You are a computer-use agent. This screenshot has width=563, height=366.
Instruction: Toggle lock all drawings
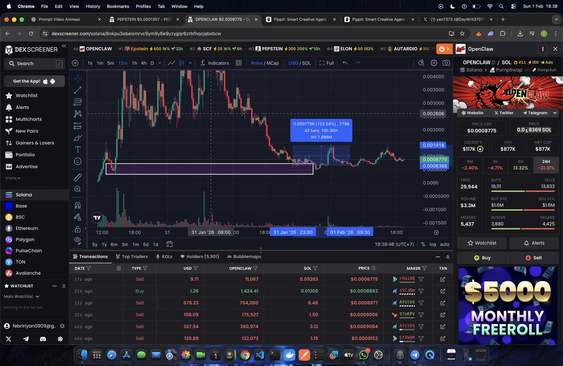point(77,229)
